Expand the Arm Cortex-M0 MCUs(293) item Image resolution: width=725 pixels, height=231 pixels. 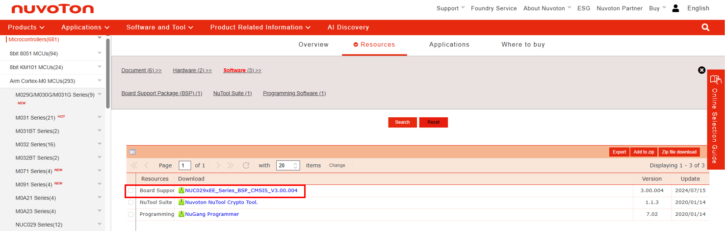pos(100,80)
